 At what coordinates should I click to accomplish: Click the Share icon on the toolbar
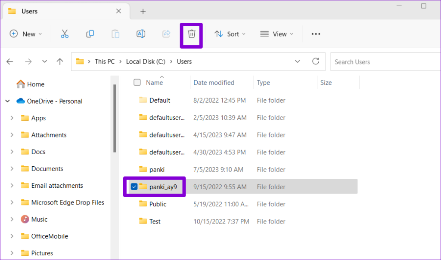tap(166, 34)
